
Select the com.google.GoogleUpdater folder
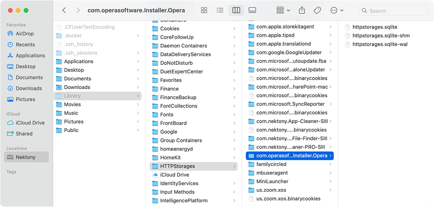click(x=290, y=52)
